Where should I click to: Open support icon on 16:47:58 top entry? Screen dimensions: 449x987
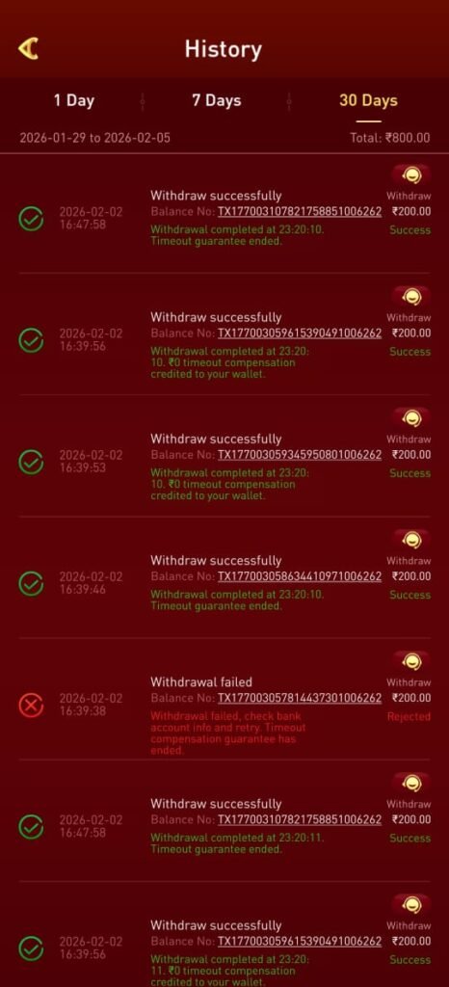(x=411, y=175)
